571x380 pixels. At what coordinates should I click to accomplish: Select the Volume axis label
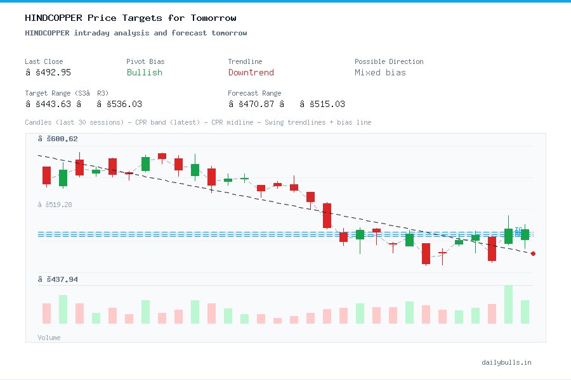[x=49, y=338]
